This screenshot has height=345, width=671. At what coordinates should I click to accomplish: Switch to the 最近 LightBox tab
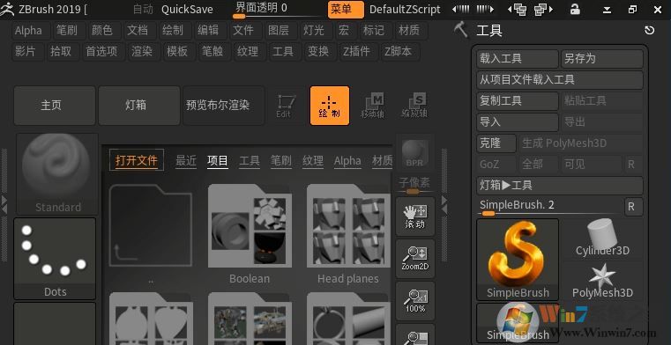tap(186, 161)
